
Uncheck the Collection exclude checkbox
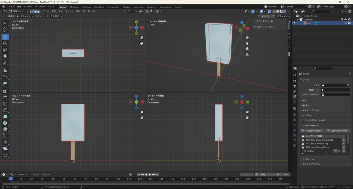[x=342, y=20]
